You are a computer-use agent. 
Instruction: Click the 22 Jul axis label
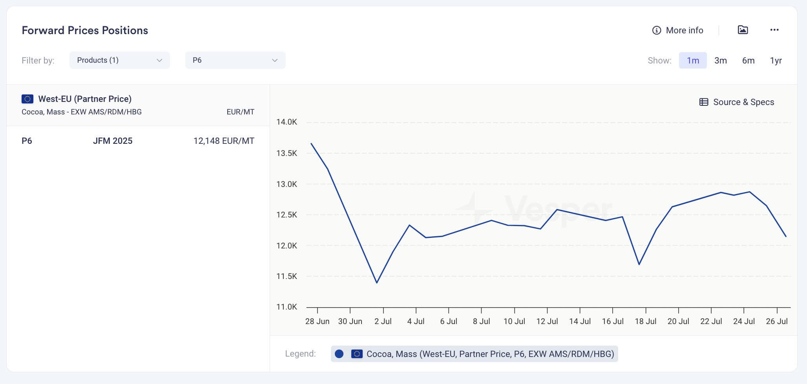(x=711, y=321)
